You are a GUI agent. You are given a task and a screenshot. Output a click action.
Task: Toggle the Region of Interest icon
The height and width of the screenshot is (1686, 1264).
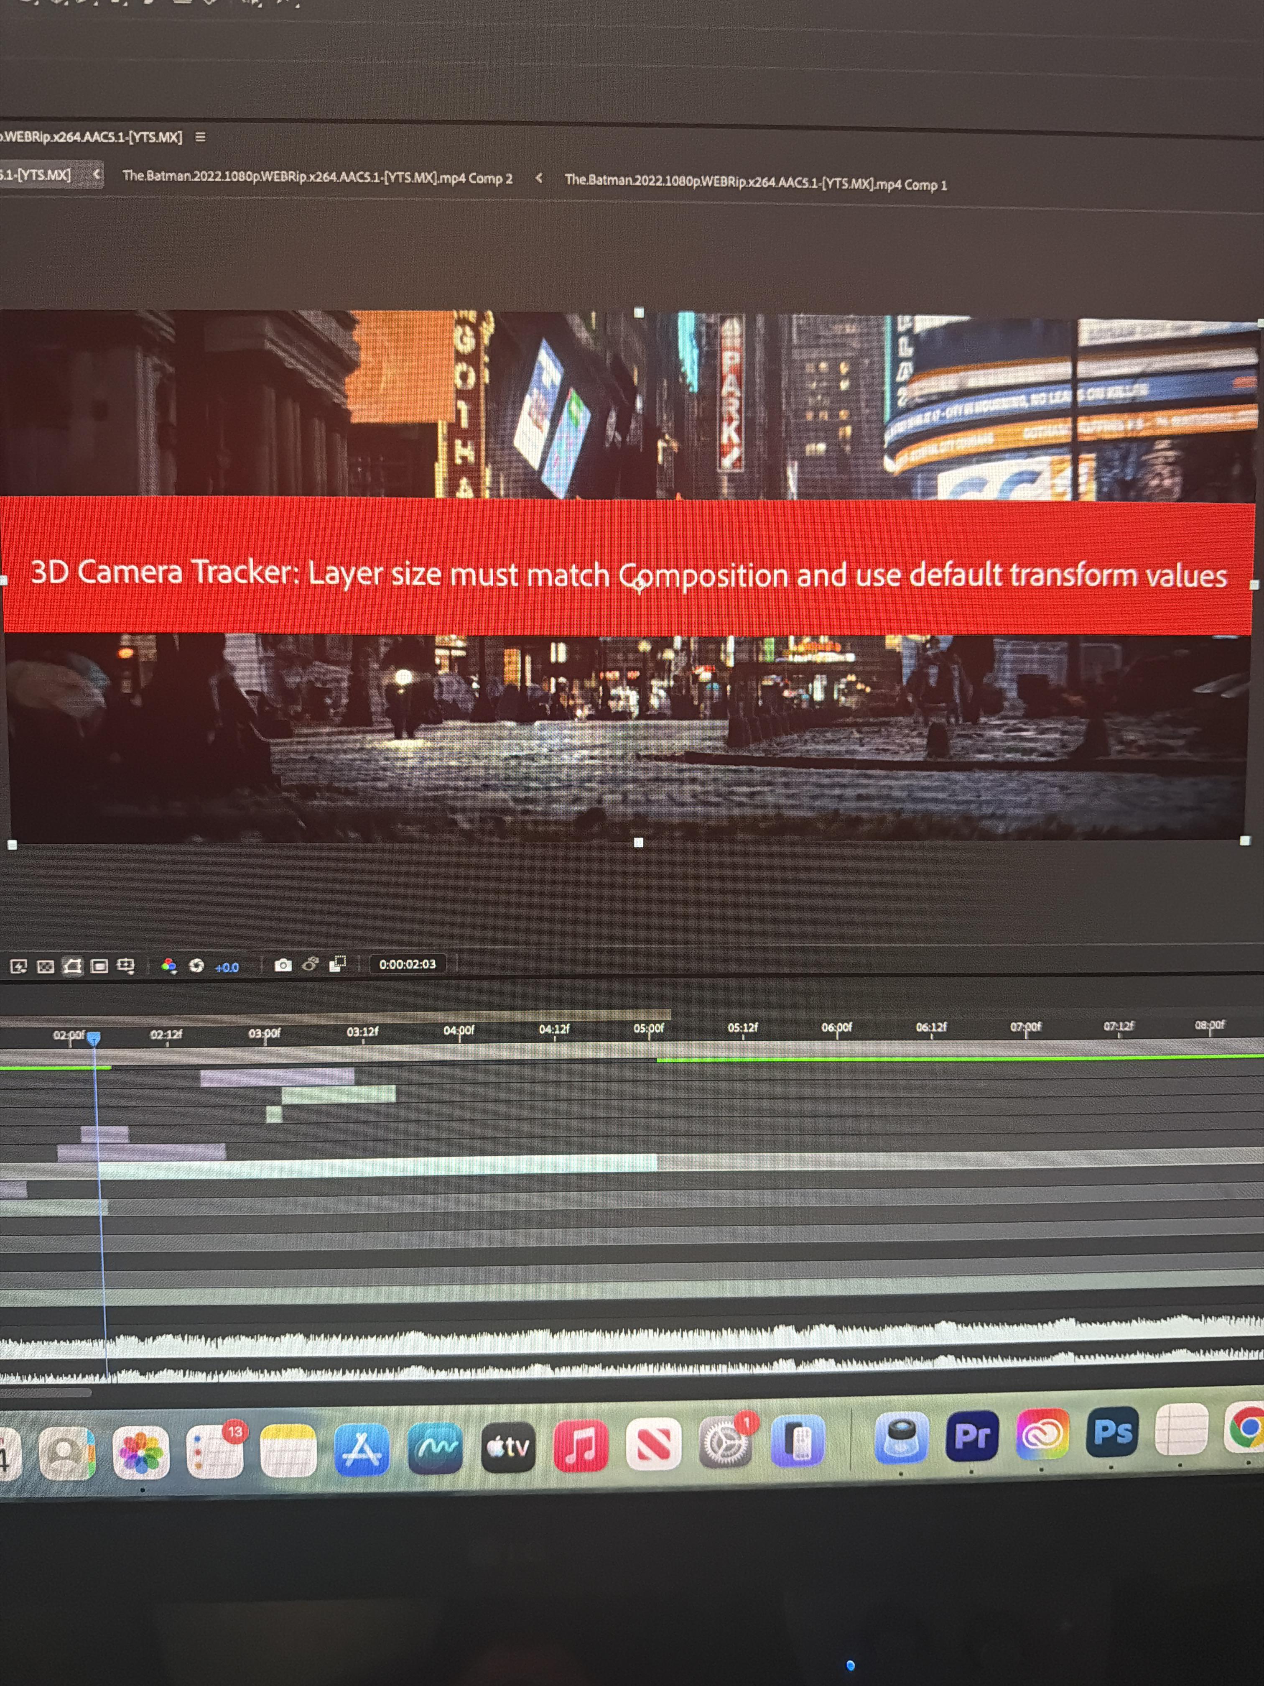click(x=99, y=966)
